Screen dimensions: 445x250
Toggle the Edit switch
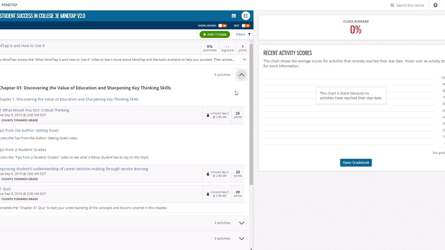pos(246,26)
